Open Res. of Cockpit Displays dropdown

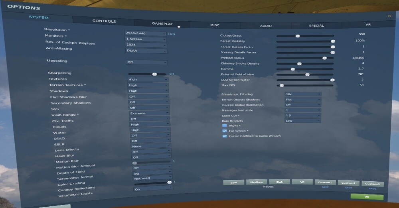(146, 45)
